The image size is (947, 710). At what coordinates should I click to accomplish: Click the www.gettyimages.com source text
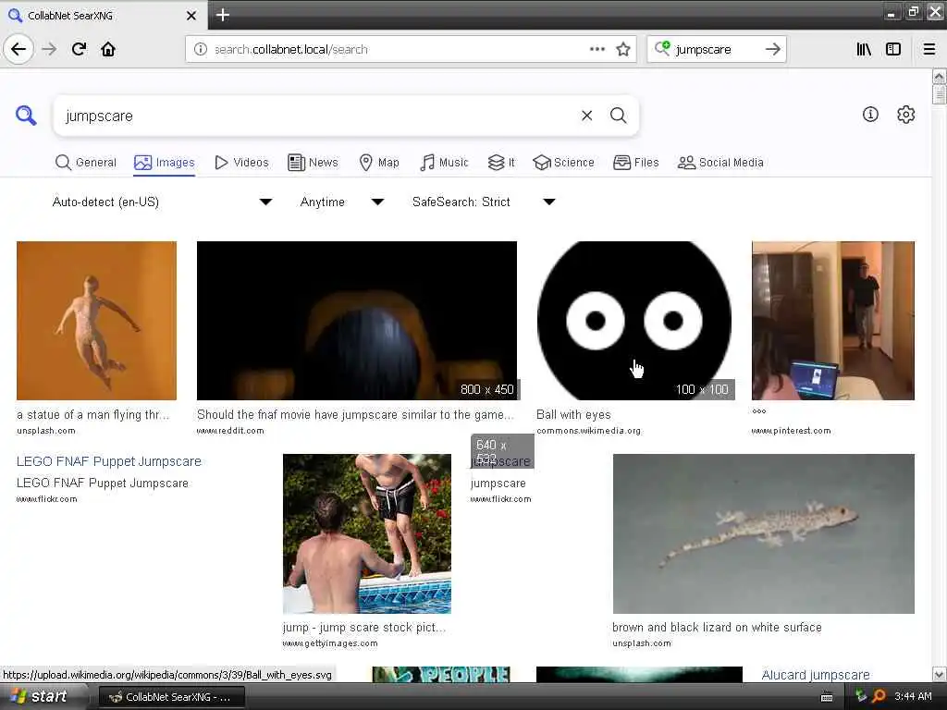[330, 643]
